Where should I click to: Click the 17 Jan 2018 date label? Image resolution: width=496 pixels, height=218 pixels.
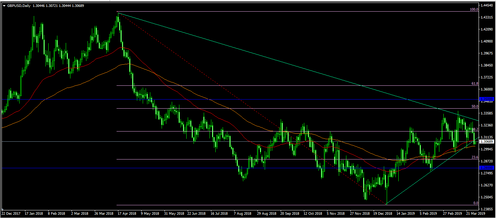click(x=34, y=214)
